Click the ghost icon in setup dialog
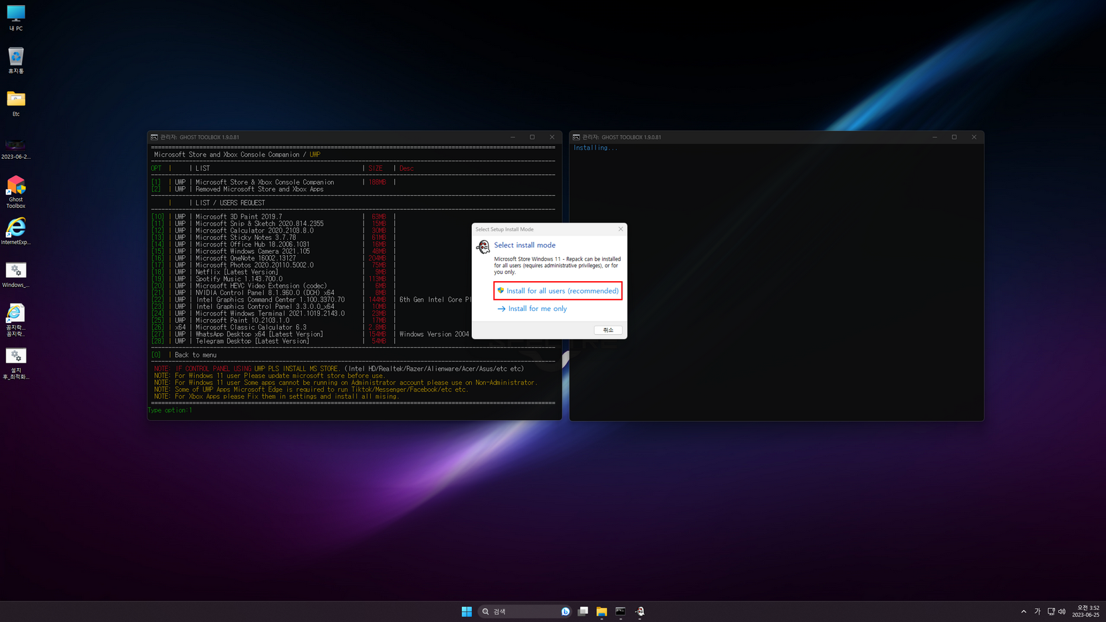 [483, 247]
